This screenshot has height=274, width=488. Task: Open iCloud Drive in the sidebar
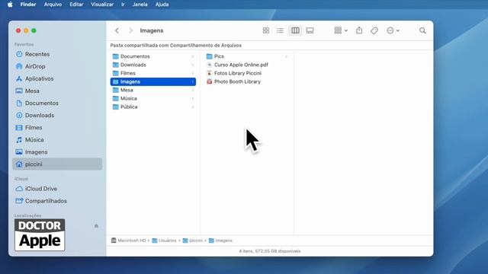[57, 189]
